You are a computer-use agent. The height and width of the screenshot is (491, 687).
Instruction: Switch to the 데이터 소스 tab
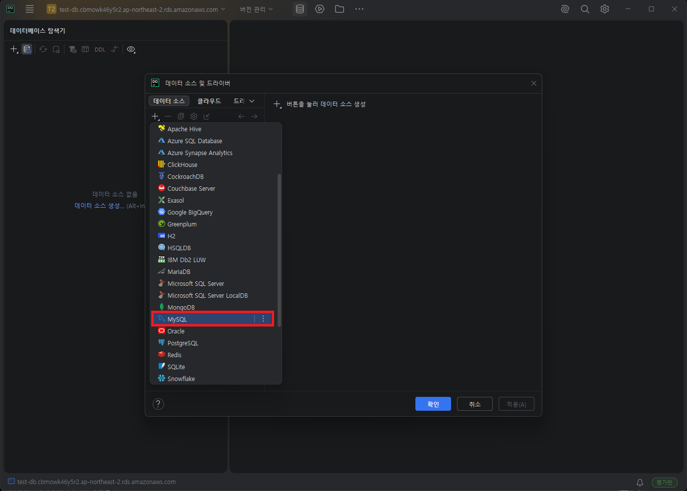pyautogui.click(x=169, y=101)
